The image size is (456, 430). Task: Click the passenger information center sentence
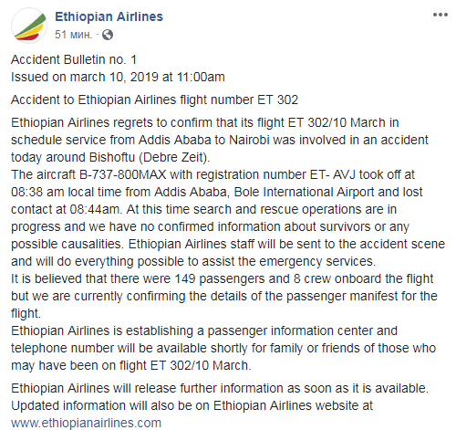[x=204, y=330]
